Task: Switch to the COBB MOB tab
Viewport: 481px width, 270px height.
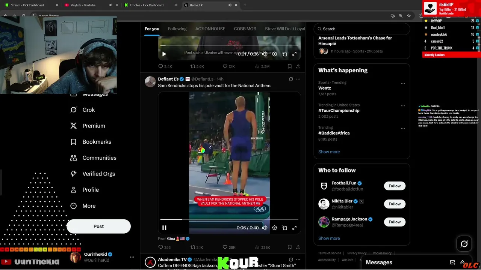Action: coord(245,29)
